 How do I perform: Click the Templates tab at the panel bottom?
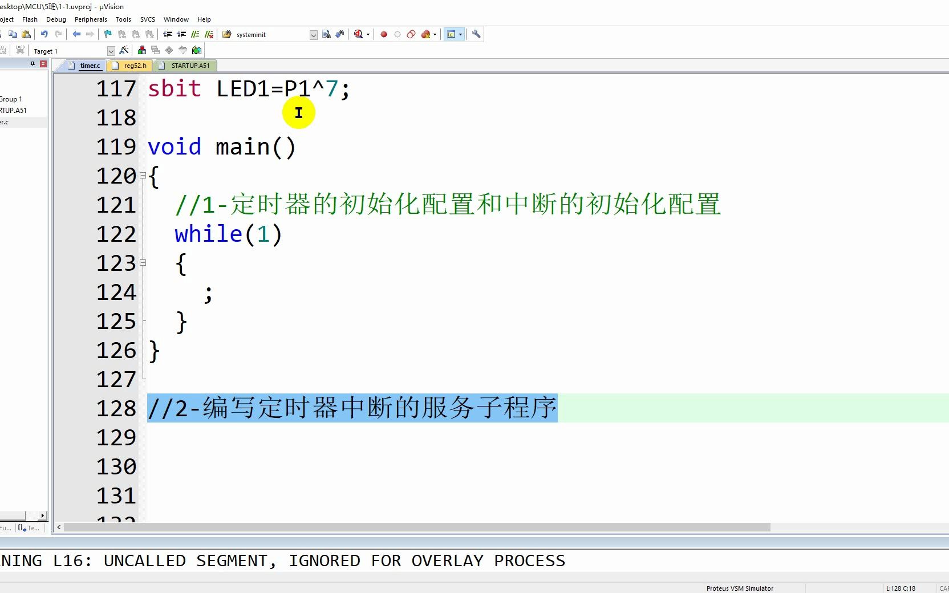(29, 528)
